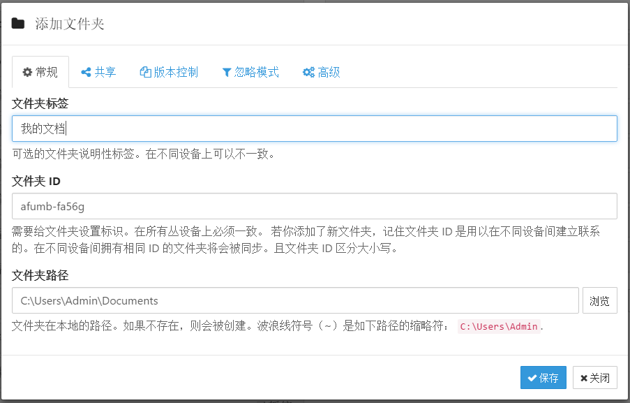Click into the 文件夹路径 path field

point(295,301)
